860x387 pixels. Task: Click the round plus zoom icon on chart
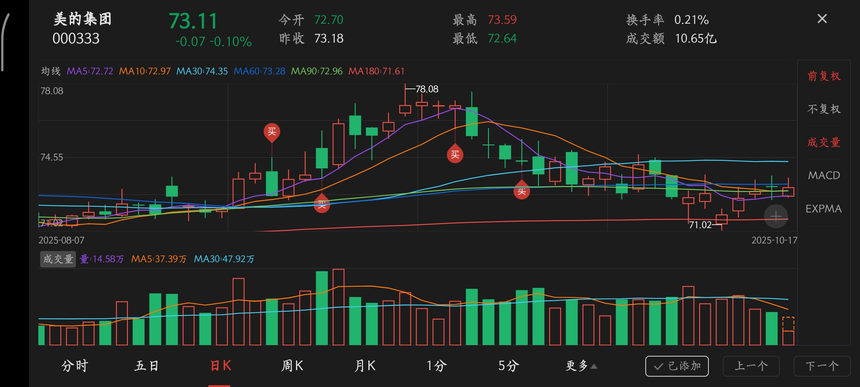[776, 216]
